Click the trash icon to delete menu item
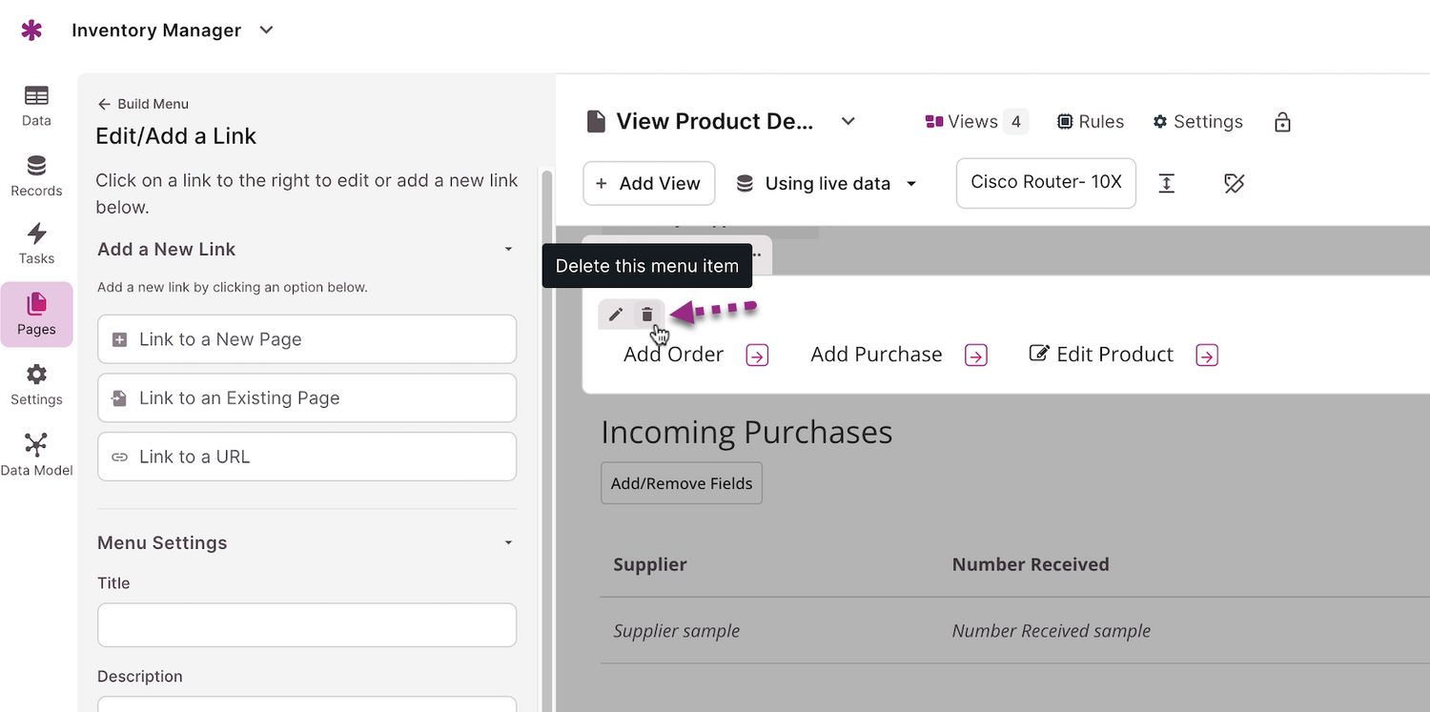 [647, 315]
